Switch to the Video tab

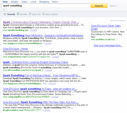[x=24, y=2]
